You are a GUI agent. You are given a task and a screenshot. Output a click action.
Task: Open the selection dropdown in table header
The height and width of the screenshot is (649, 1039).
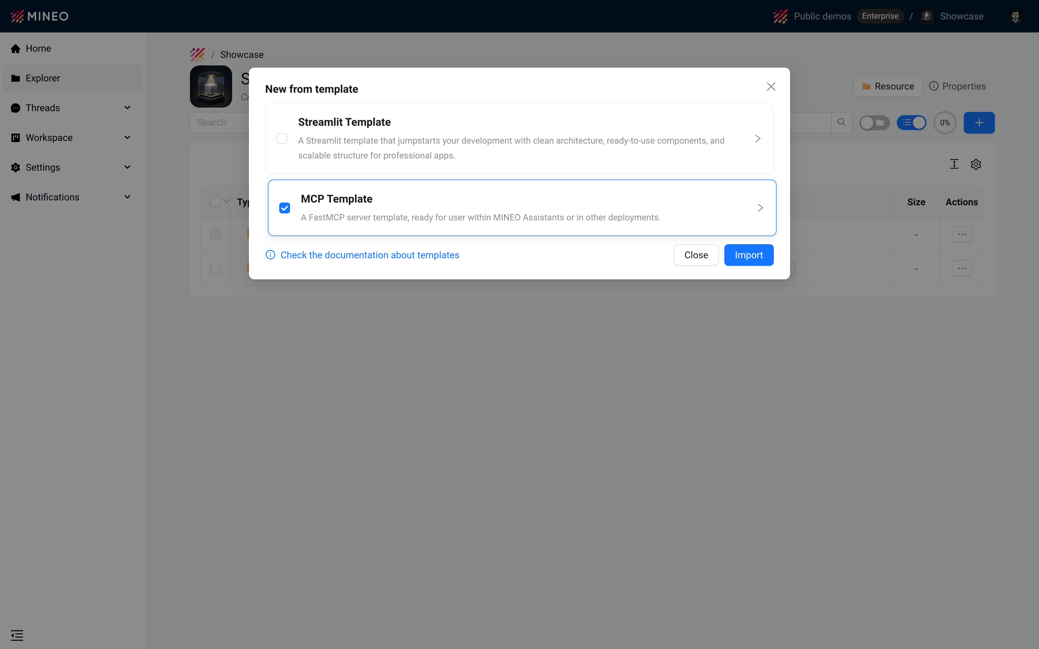[x=227, y=201]
